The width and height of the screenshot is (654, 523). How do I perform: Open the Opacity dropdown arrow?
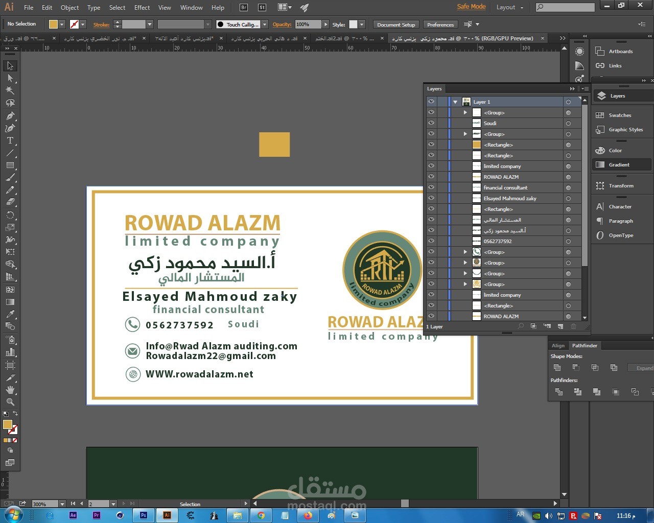point(325,25)
